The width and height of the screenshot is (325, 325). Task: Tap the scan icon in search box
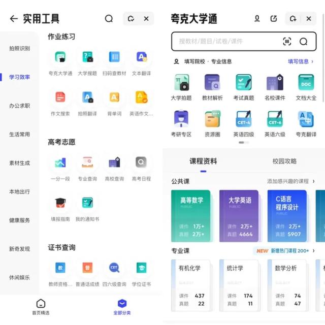point(287,42)
